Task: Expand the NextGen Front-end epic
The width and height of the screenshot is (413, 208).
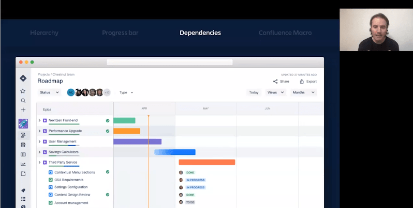Action: [x=39, y=120]
